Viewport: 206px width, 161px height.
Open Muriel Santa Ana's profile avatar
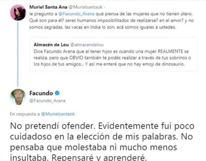click(x=18, y=13)
